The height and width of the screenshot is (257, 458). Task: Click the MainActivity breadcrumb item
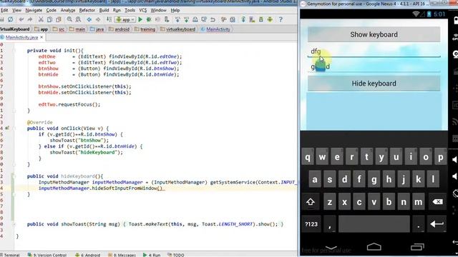pos(215,29)
